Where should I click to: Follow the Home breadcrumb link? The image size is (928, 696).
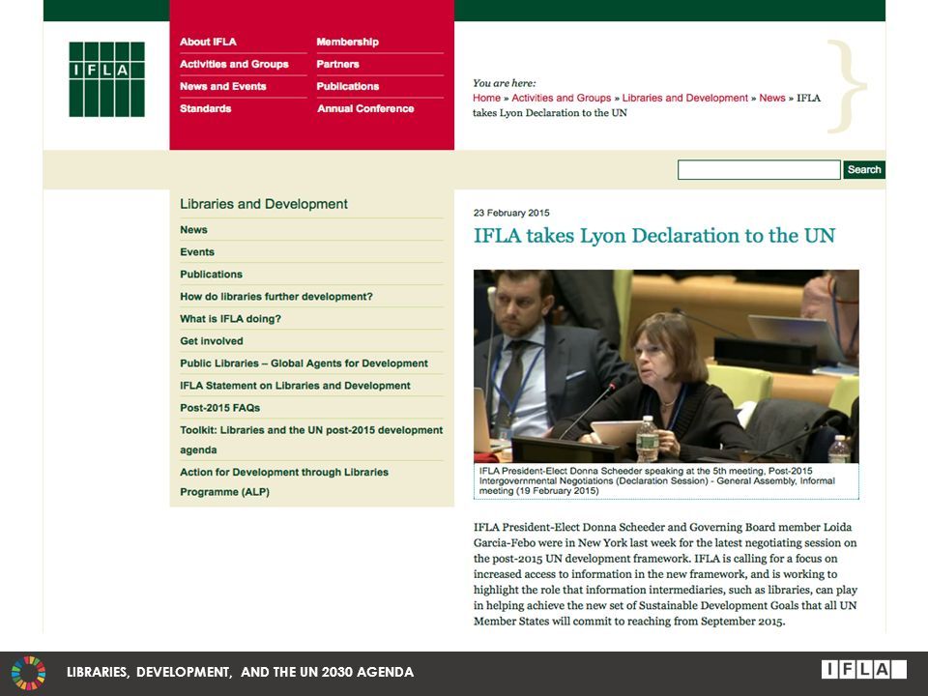point(486,99)
